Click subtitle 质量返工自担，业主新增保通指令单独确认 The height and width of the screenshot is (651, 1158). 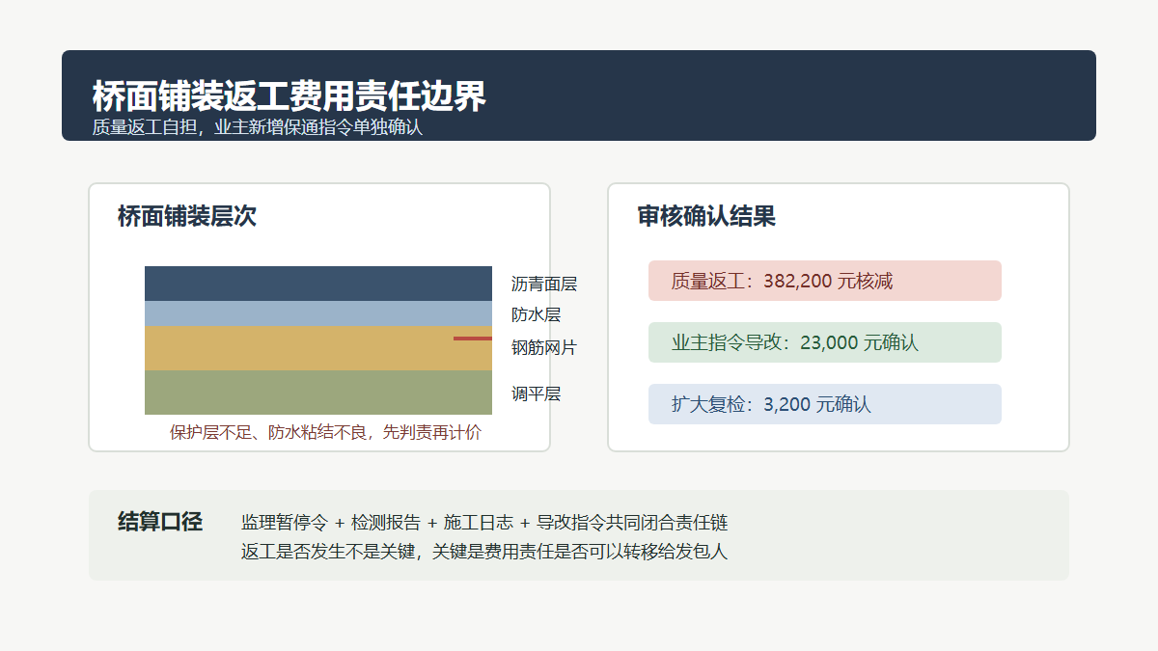pos(258,127)
